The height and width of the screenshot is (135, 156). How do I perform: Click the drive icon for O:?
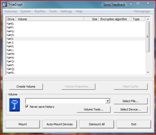coord(9,61)
